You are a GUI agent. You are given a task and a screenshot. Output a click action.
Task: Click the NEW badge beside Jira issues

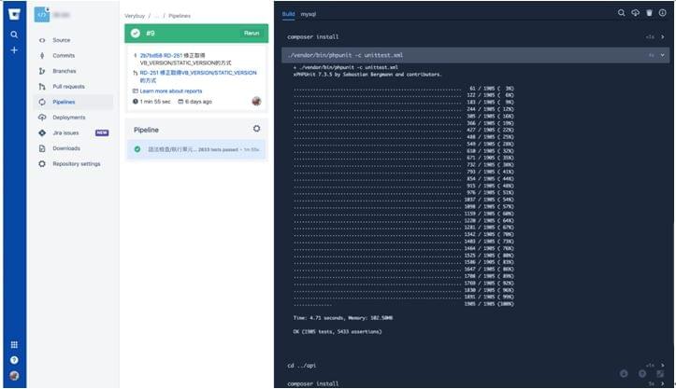coord(102,133)
